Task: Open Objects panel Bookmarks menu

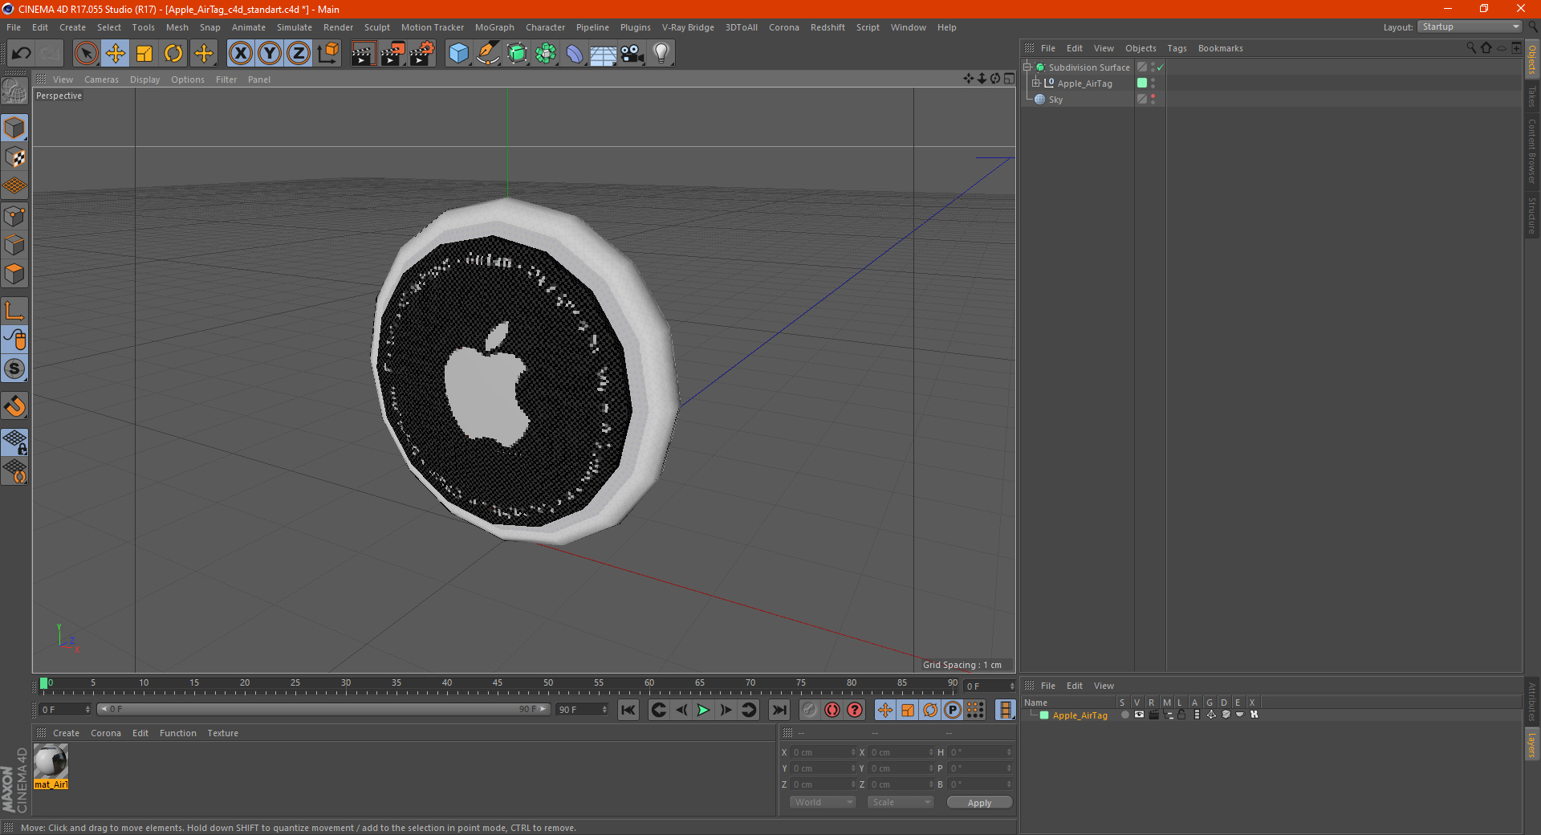Action: (1220, 48)
